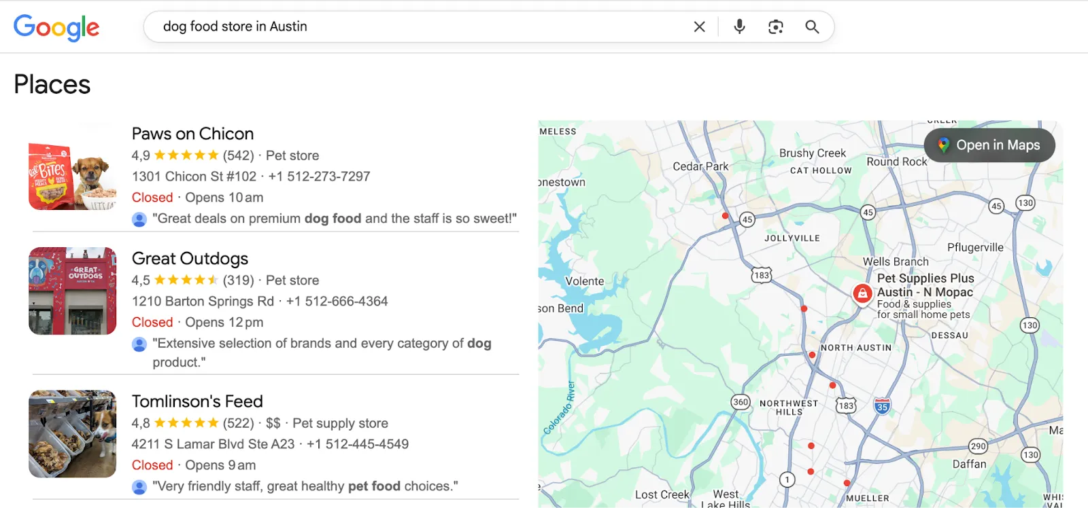This screenshot has height=508, width=1088.
Task: Click the magnifying glass search icon
Action: click(x=812, y=26)
